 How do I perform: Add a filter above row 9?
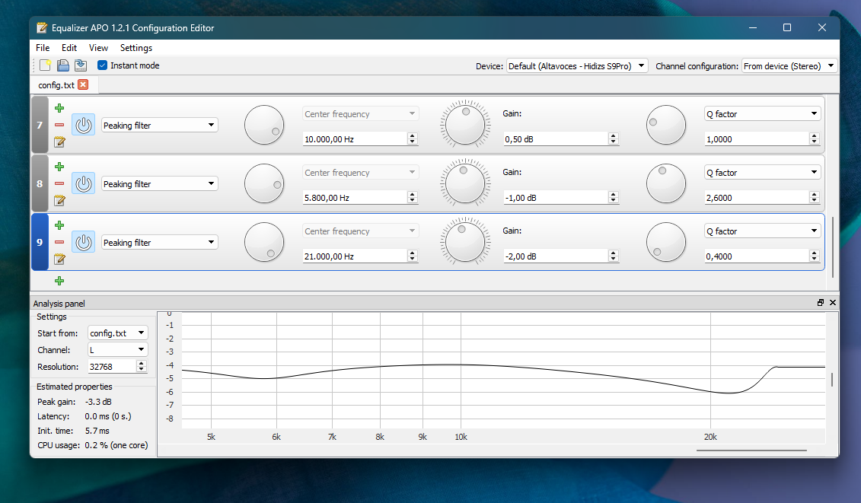pyautogui.click(x=59, y=225)
